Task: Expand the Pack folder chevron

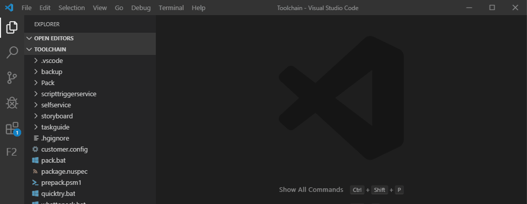Action: 36,83
